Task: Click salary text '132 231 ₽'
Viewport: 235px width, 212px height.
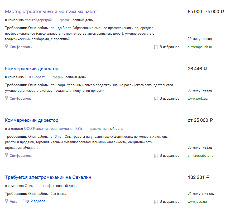Action: (199, 177)
